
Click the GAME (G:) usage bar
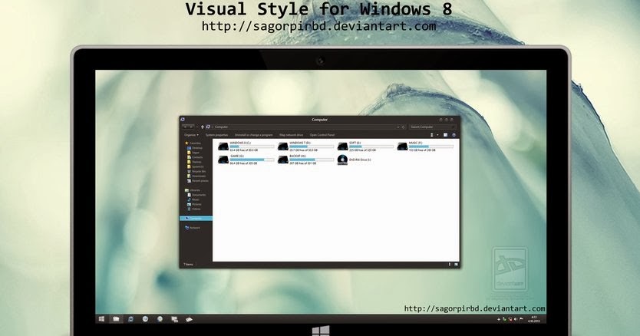pos(252,160)
